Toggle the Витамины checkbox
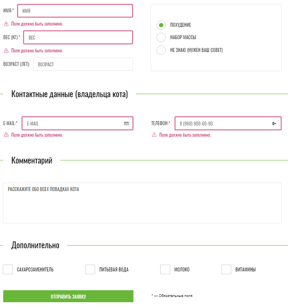Viewport: 288px width, 307px height. [x=226, y=269]
